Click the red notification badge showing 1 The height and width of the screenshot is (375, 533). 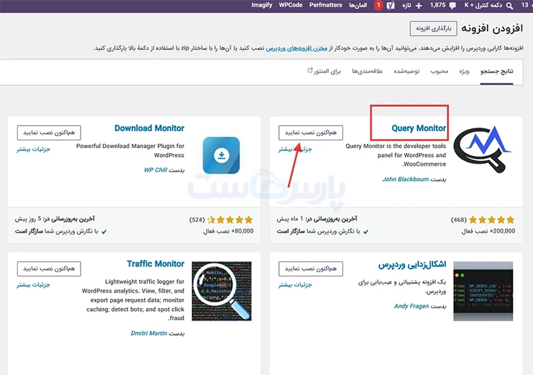tap(378, 5)
